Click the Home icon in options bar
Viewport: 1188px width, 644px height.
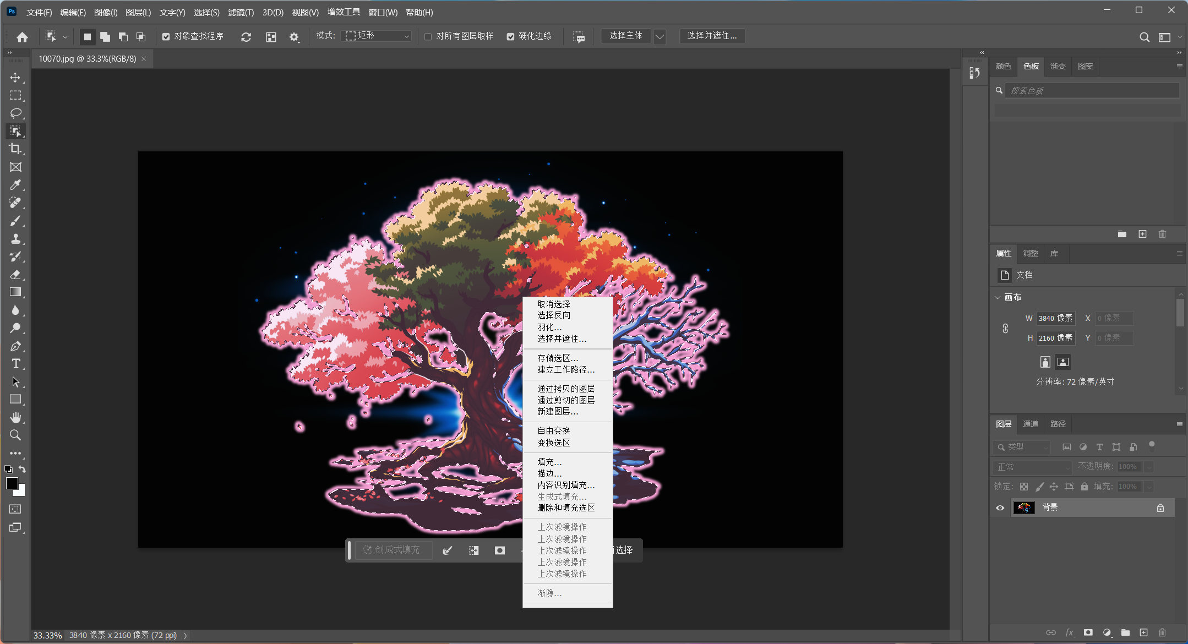(x=22, y=37)
